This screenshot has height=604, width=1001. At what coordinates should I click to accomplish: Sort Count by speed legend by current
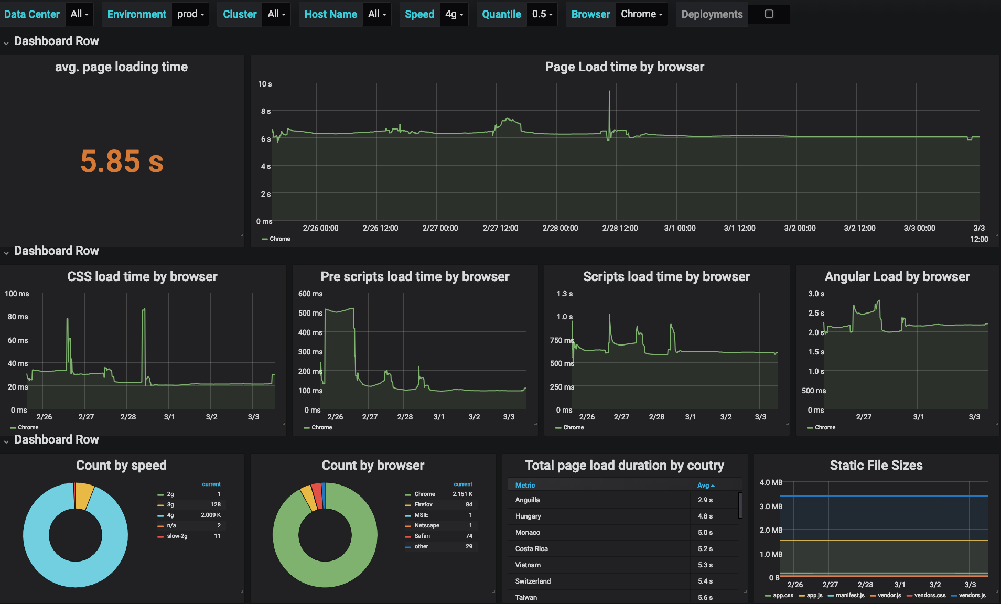coord(211,484)
